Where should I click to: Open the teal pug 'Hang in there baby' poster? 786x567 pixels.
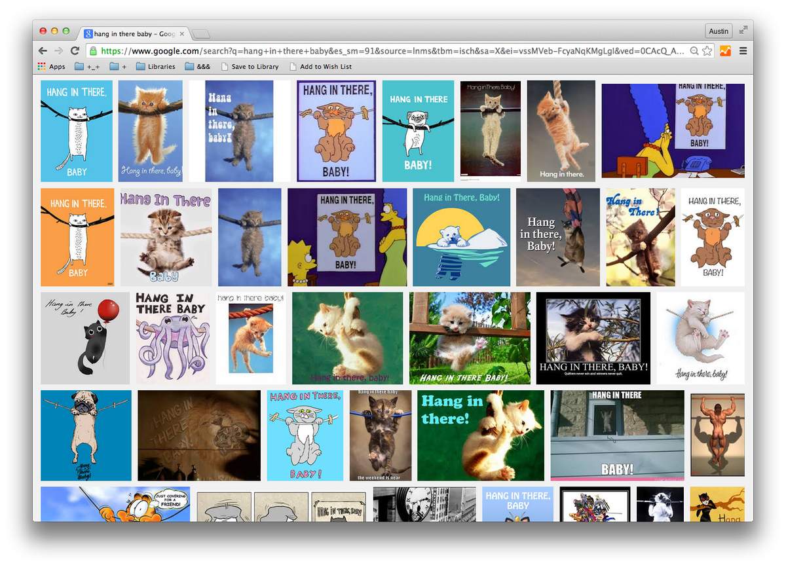[x=418, y=131]
